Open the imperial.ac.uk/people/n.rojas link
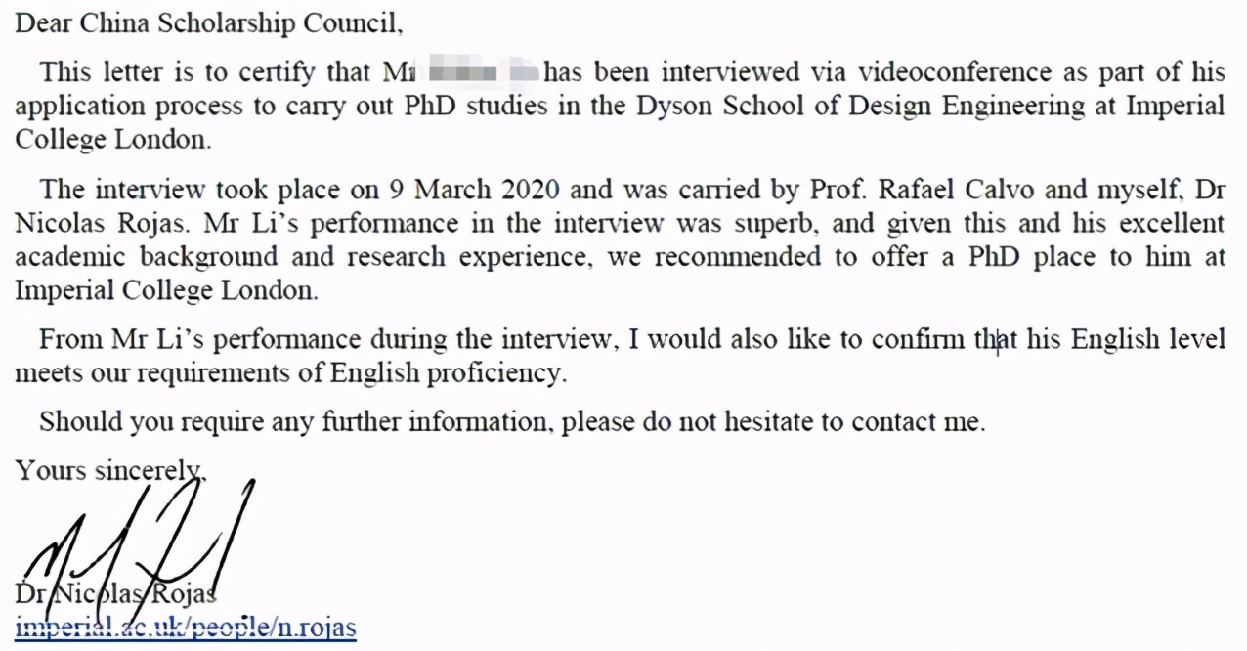 tap(186, 628)
